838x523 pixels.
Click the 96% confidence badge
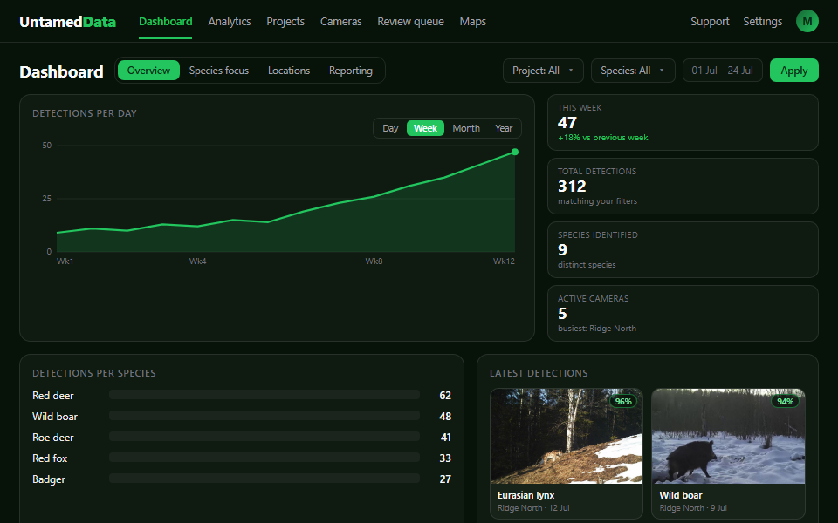(623, 401)
